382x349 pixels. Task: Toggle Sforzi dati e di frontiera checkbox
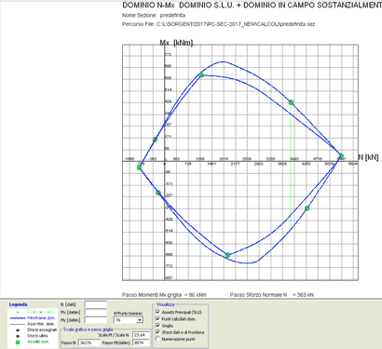pos(157,332)
